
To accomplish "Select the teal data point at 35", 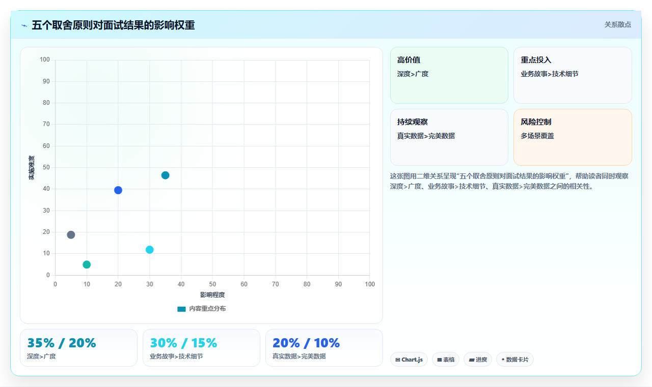I will tap(165, 175).
